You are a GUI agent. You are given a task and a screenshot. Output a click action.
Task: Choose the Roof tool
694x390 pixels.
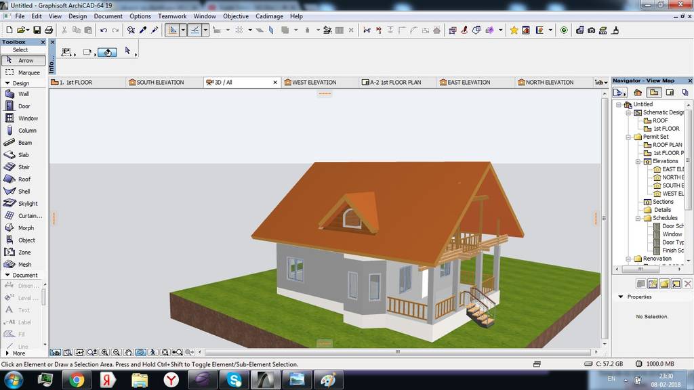pyautogui.click(x=23, y=179)
